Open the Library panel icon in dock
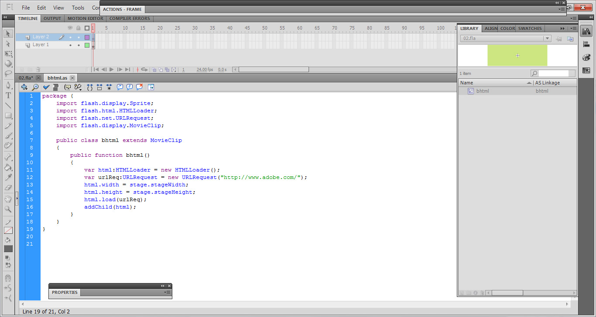The height and width of the screenshot is (317, 596). point(586,31)
